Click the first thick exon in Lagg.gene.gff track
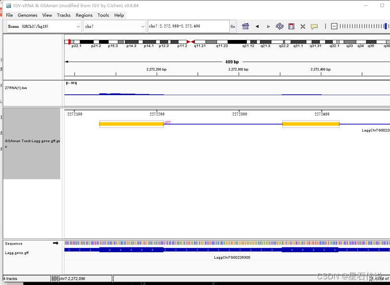 [131, 249]
